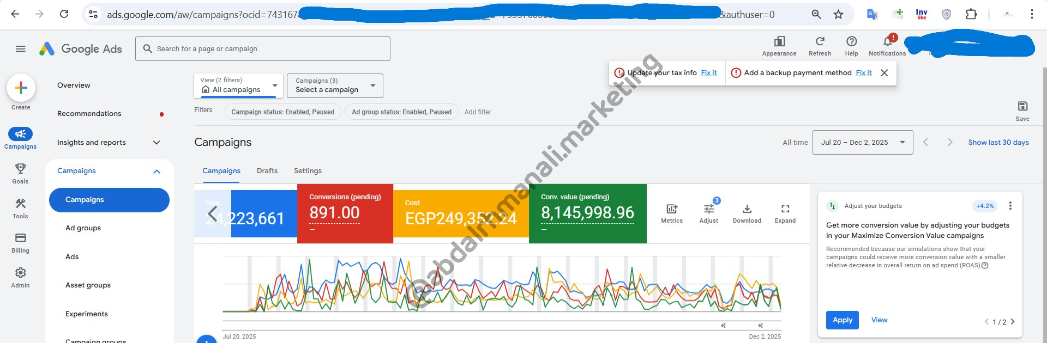The image size is (1047, 343).
Task: Go to previous date range
Action: [925, 142]
